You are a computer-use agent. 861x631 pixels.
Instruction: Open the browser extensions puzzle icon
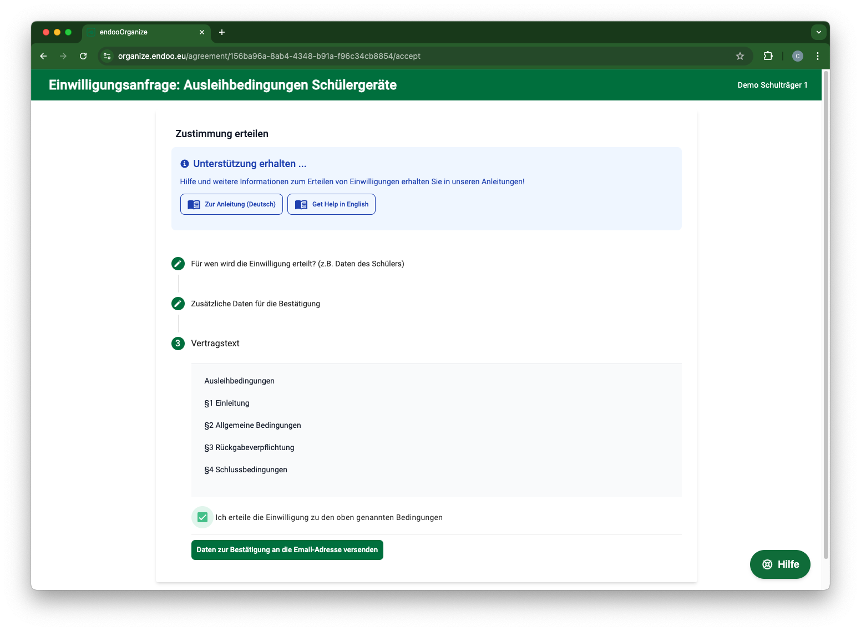click(768, 56)
